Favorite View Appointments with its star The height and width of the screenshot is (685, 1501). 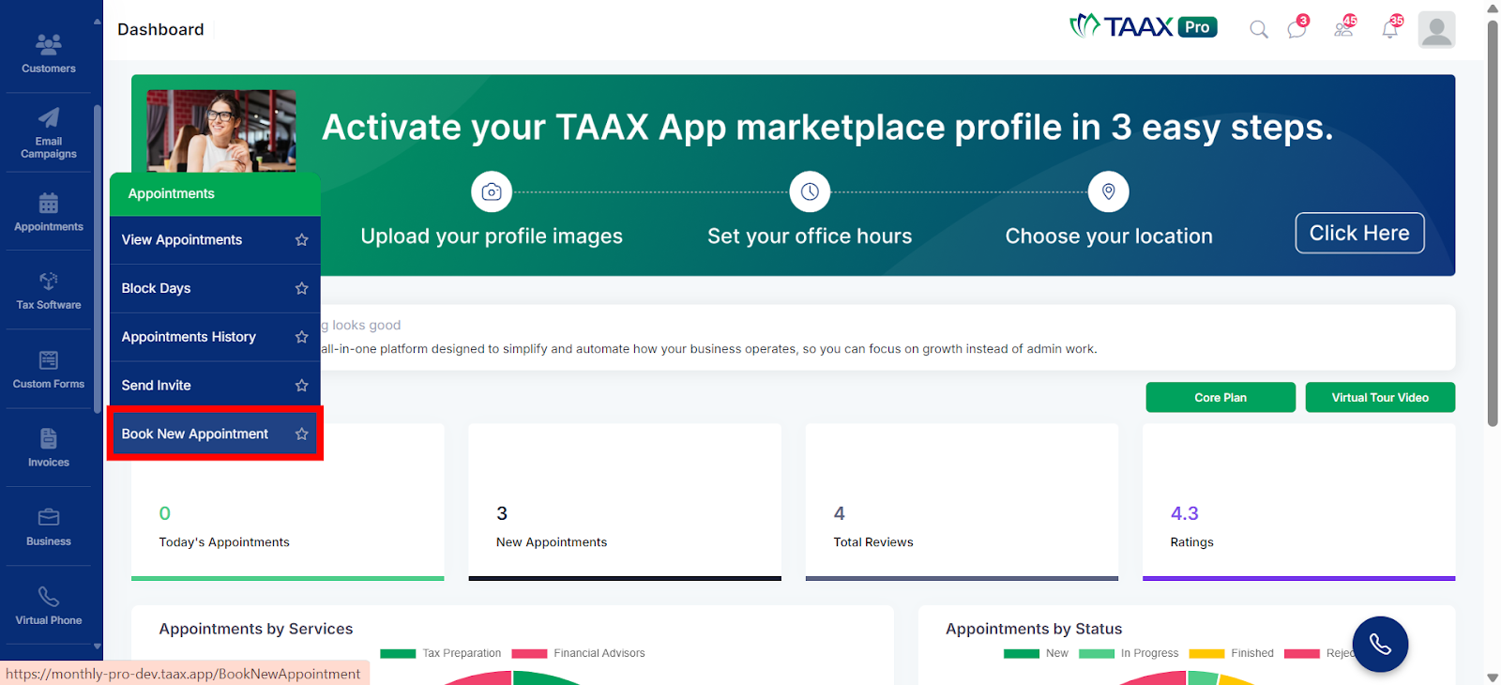click(301, 240)
